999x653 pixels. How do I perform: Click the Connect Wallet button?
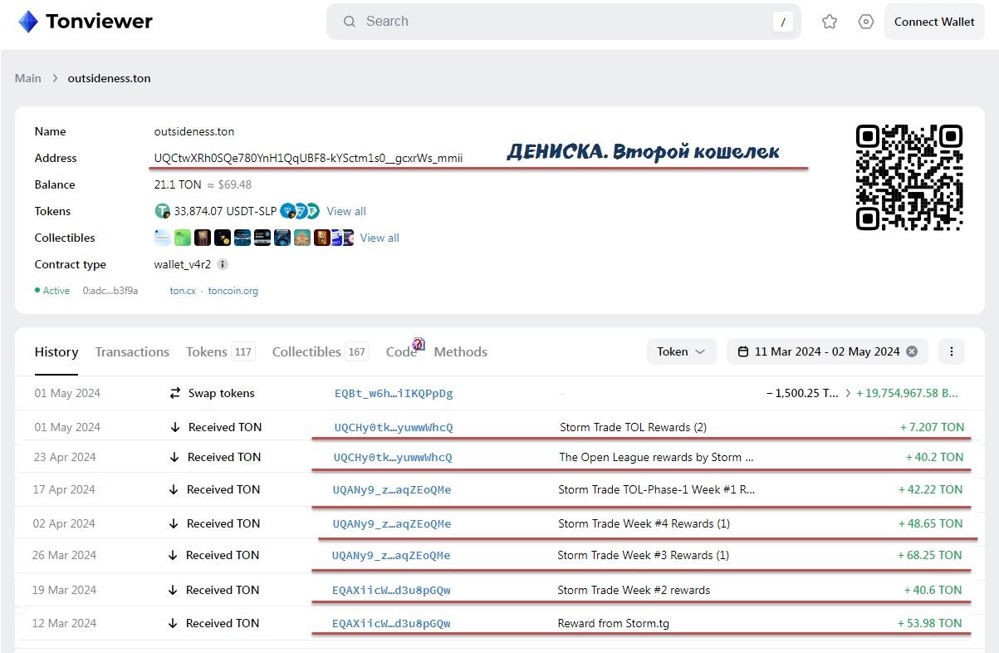(x=934, y=22)
